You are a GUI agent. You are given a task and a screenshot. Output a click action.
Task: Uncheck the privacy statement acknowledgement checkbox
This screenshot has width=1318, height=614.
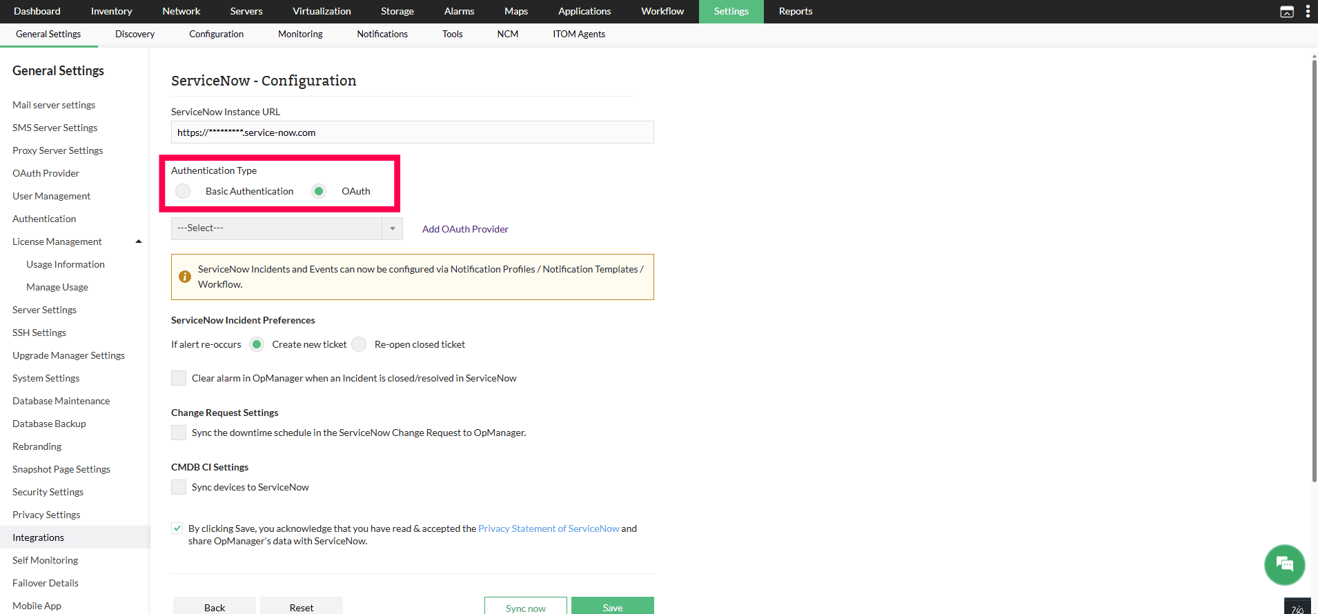pos(177,528)
